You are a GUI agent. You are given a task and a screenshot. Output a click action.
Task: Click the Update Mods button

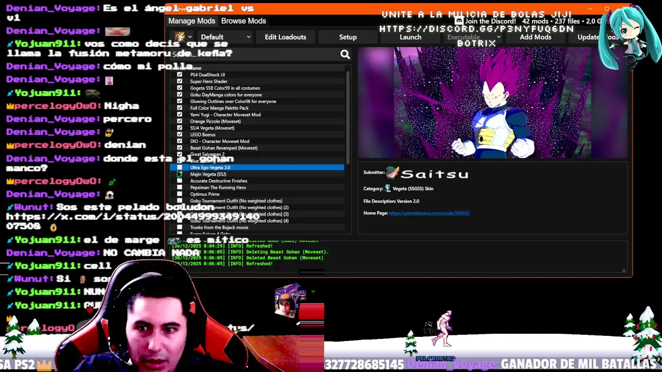(598, 37)
